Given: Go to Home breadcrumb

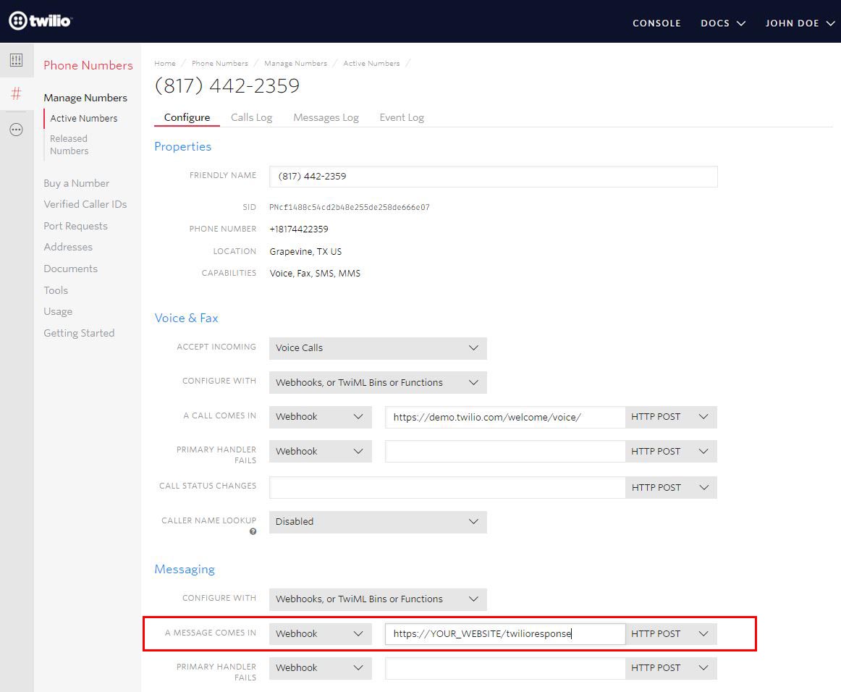Looking at the screenshot, I should [x=165, y=63].
